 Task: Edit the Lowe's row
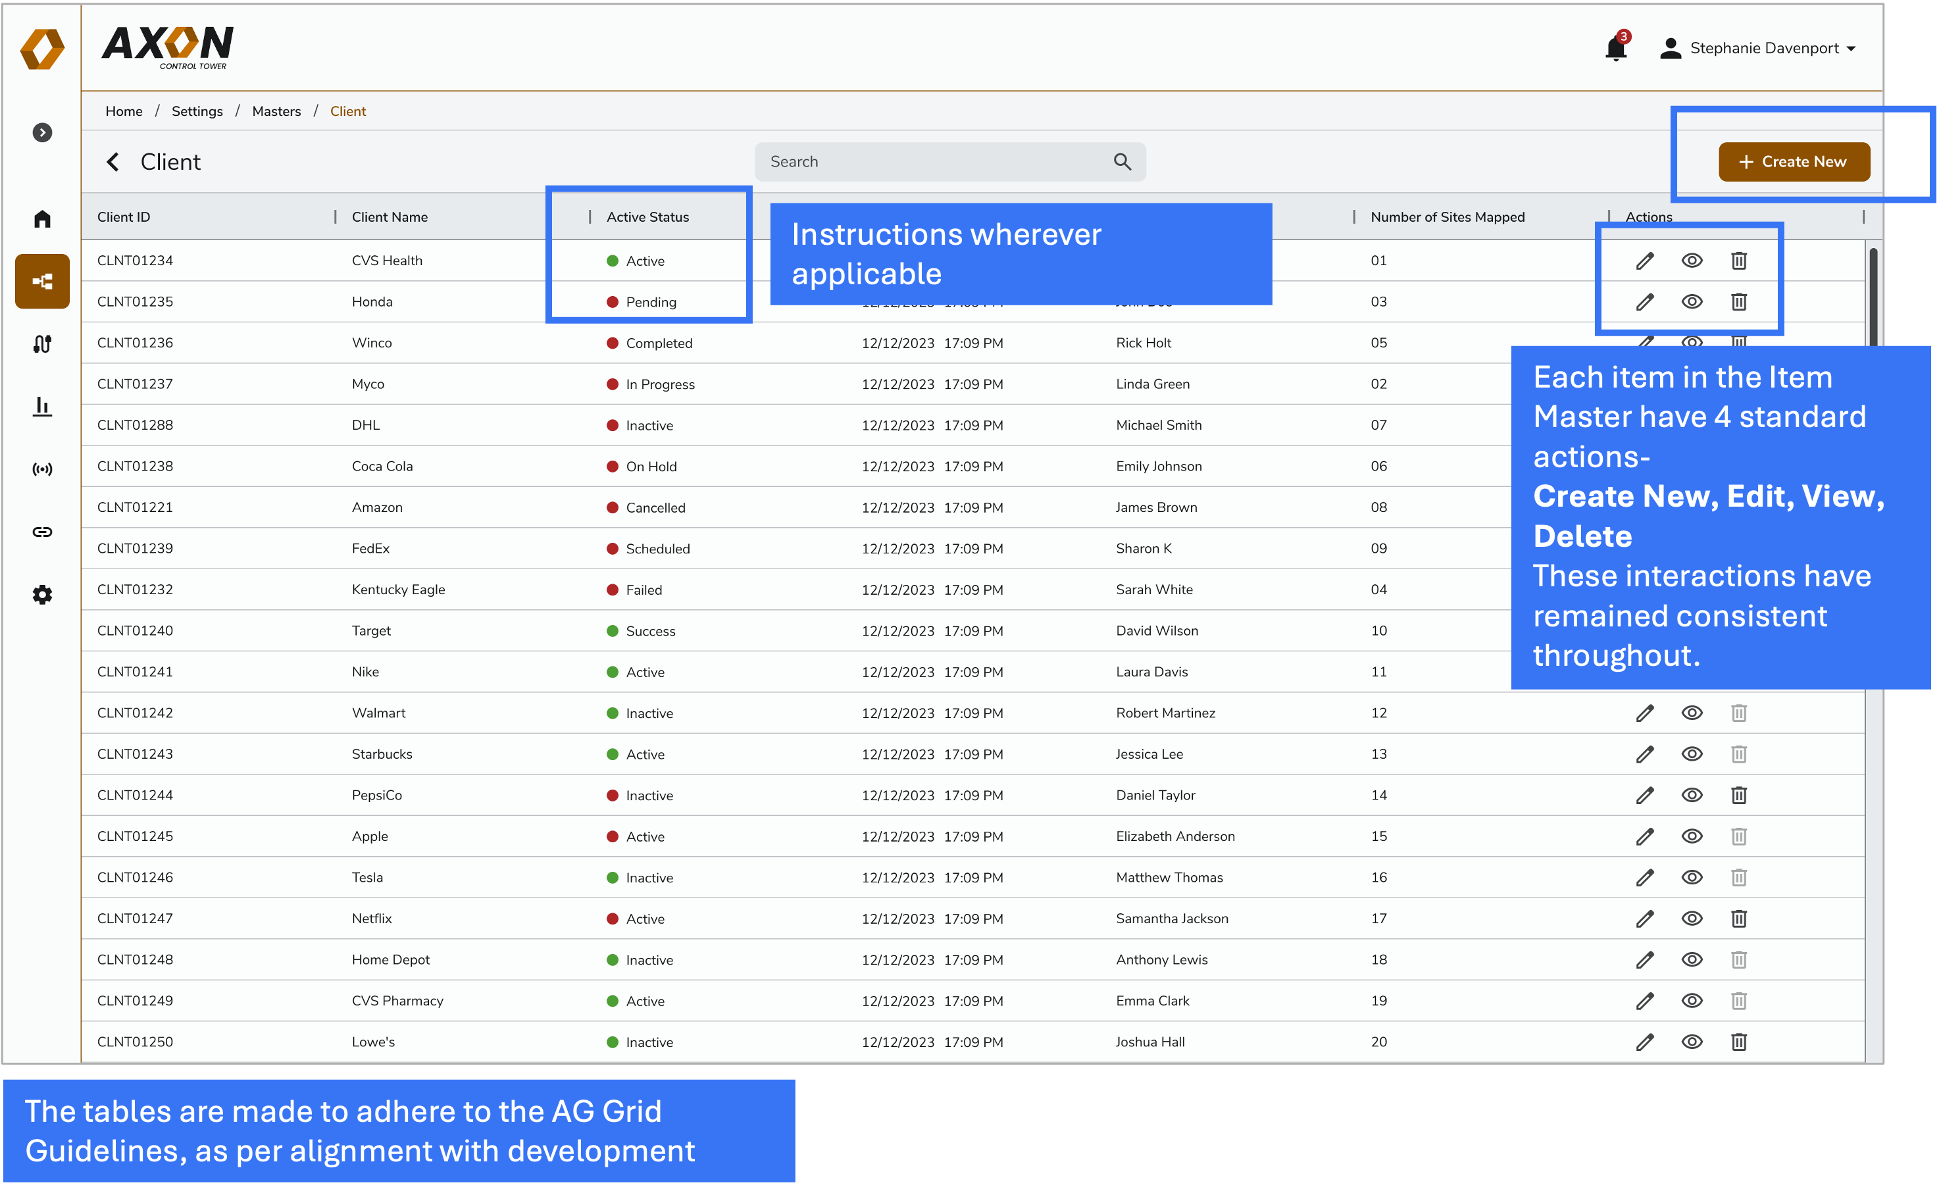pos(1644,1042)
